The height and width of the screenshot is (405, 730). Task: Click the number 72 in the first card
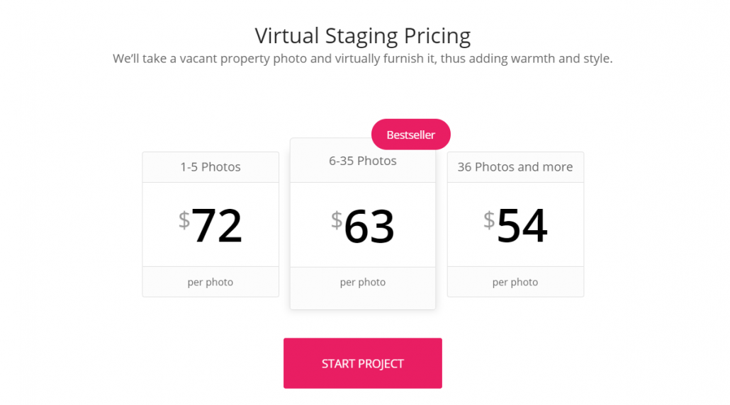[217, 226]
